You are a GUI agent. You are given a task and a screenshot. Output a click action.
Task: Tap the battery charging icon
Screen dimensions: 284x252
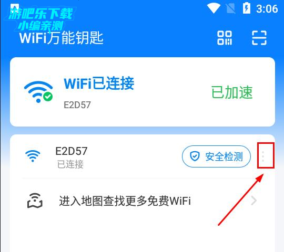247,8
